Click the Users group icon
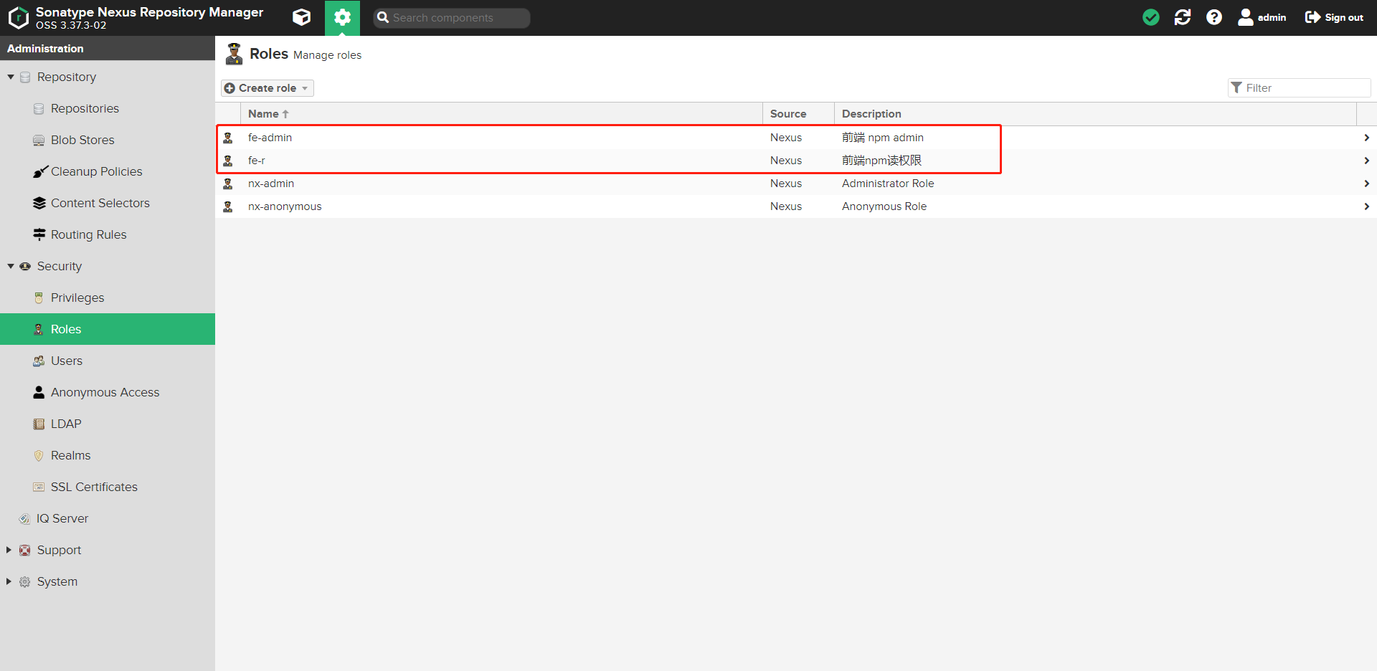 coord(39,361)
